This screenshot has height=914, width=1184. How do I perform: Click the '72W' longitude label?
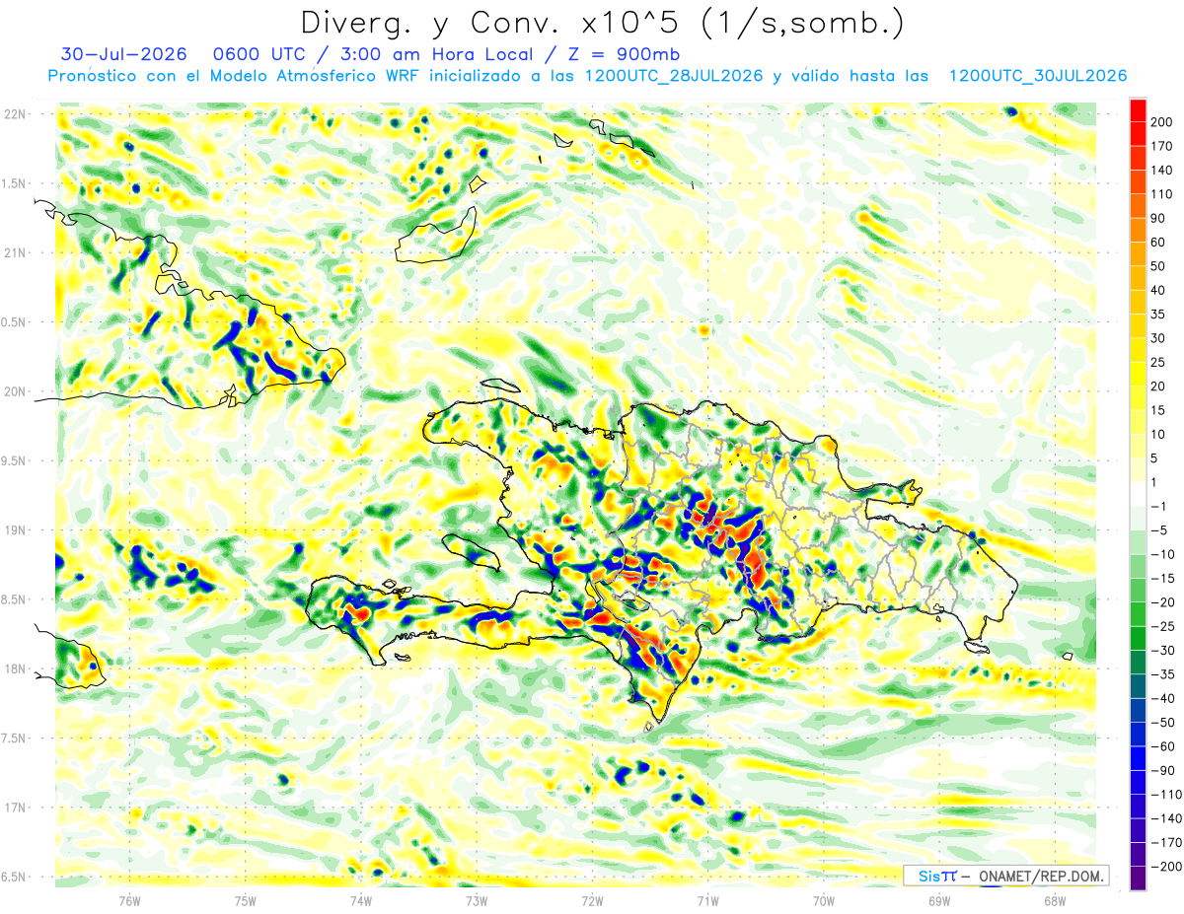pyautogui.click(x=592, y=899)
